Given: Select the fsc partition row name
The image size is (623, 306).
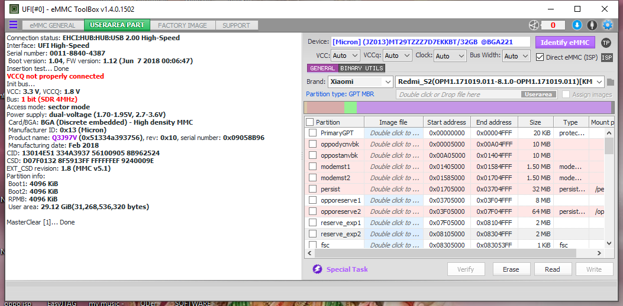Looking at the screenshot, I should coord(325,245).
